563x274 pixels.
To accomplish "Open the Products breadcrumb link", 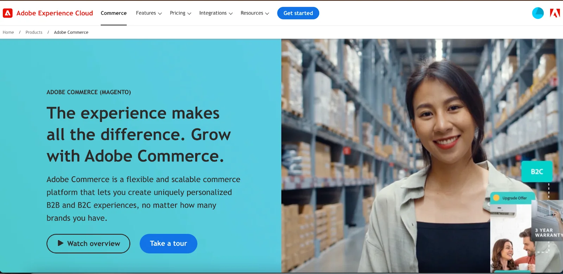I will point(34,32).
